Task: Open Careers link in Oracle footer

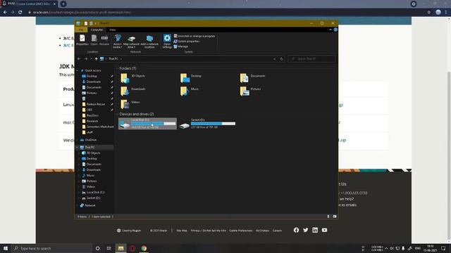Action: pyautogui.click(x=277, y=231)
